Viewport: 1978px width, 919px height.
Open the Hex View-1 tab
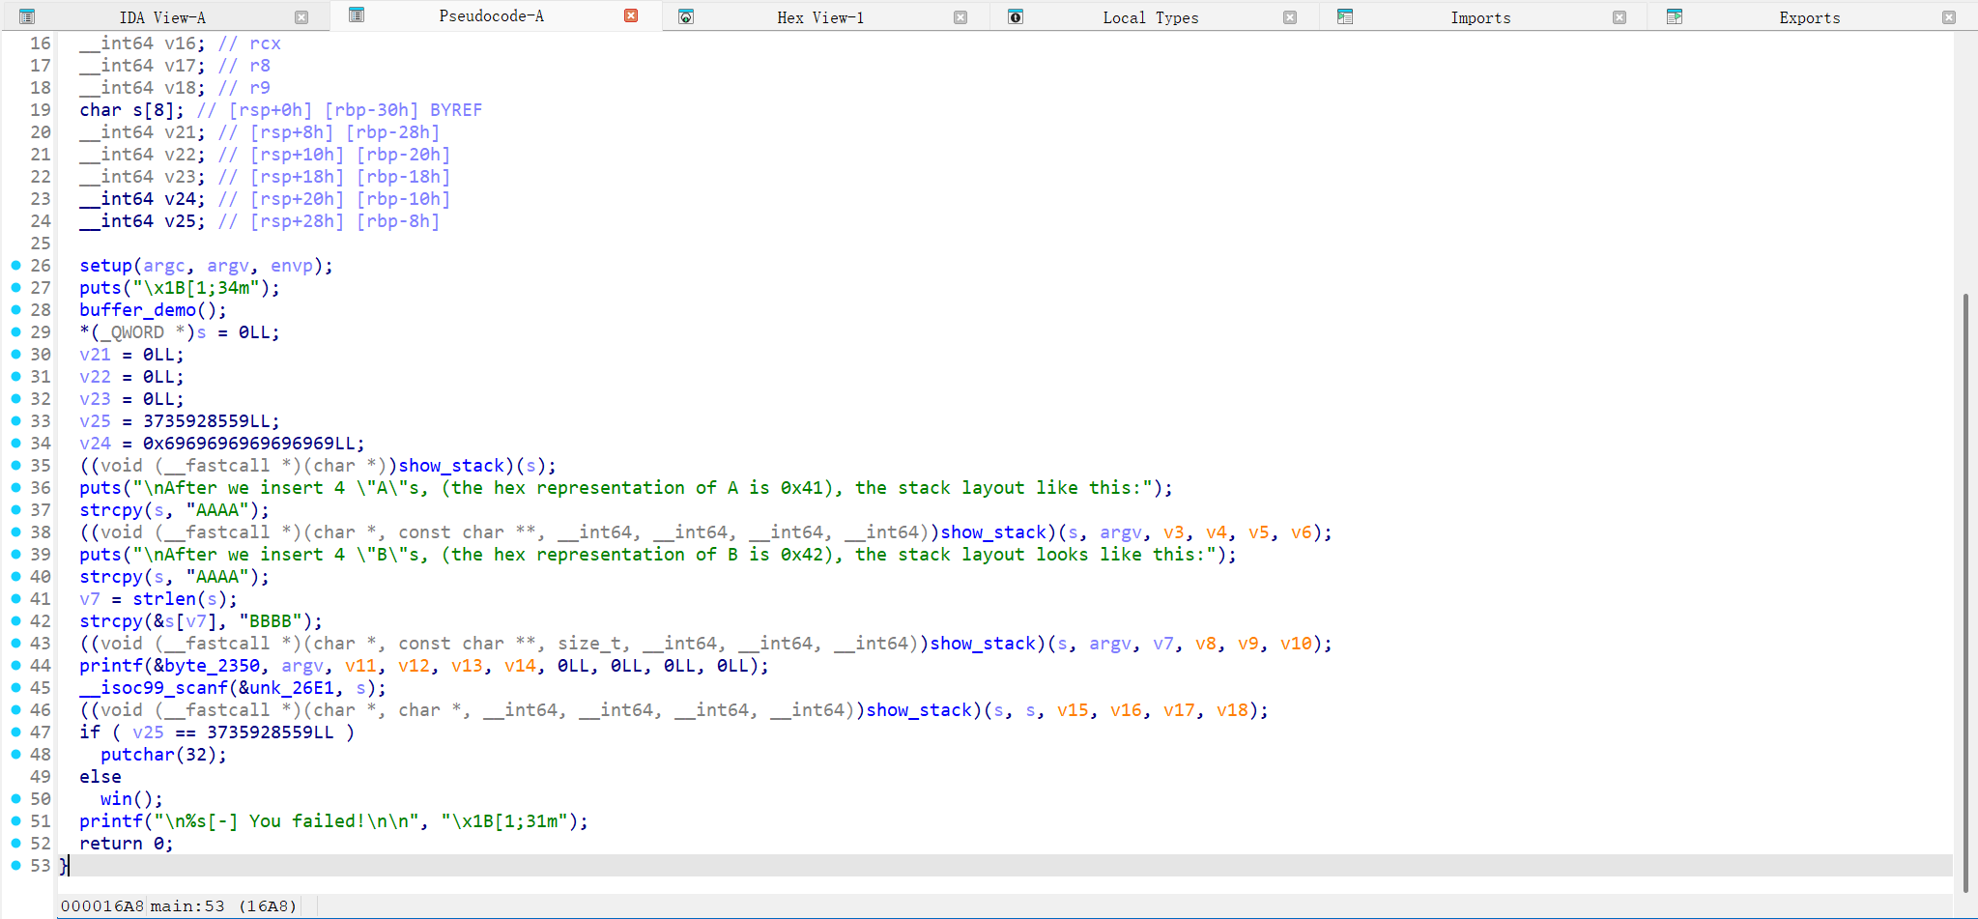point(820,17)
